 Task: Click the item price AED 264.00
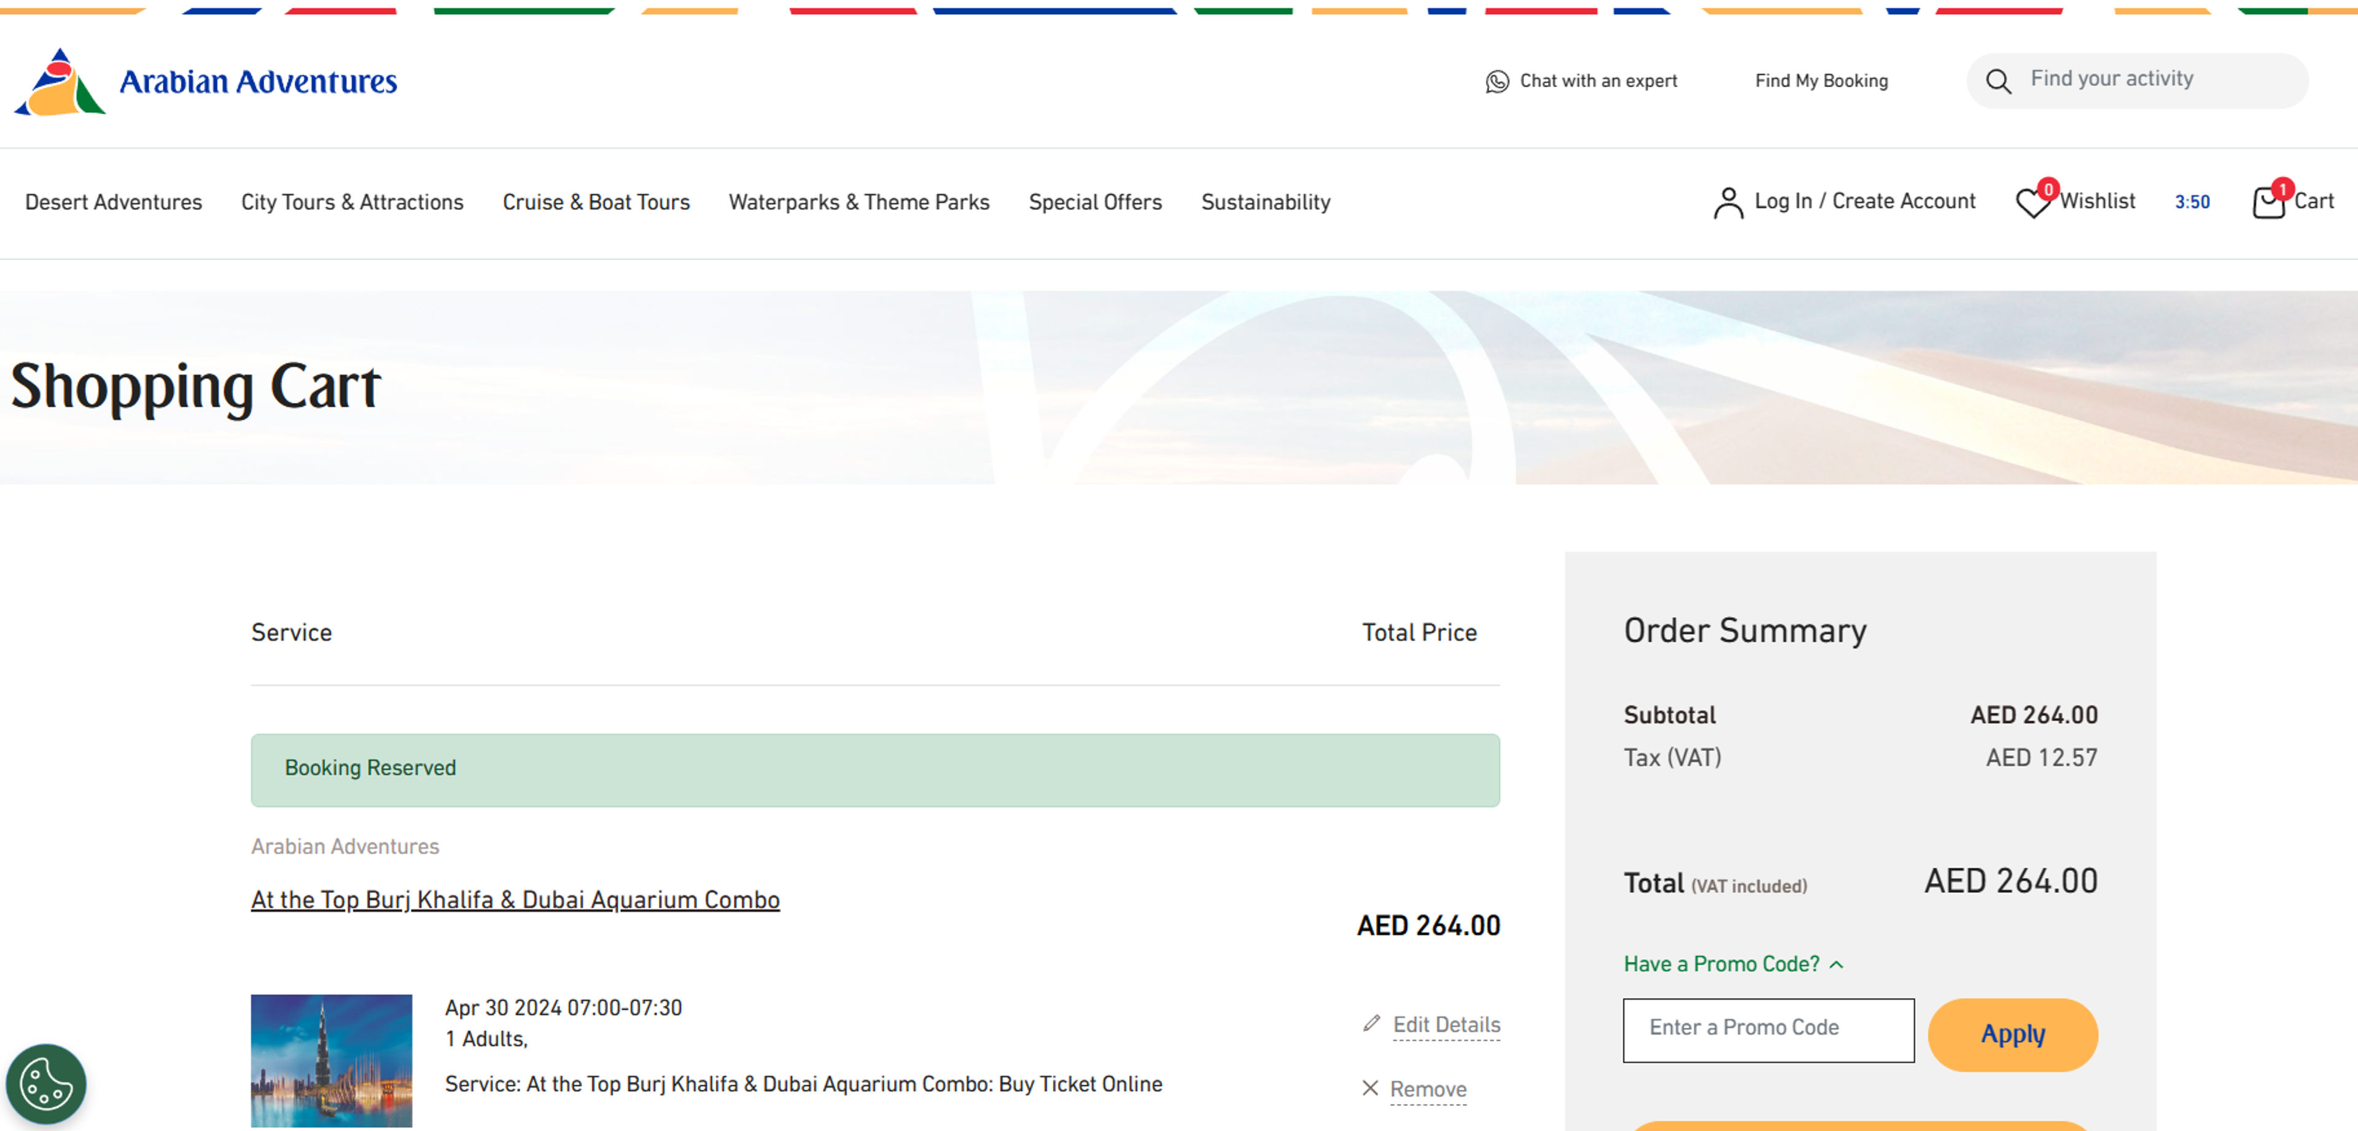1428,926
